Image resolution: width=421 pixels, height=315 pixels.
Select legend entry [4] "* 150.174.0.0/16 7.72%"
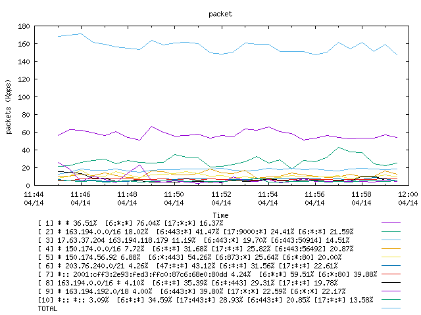(196, 249)
